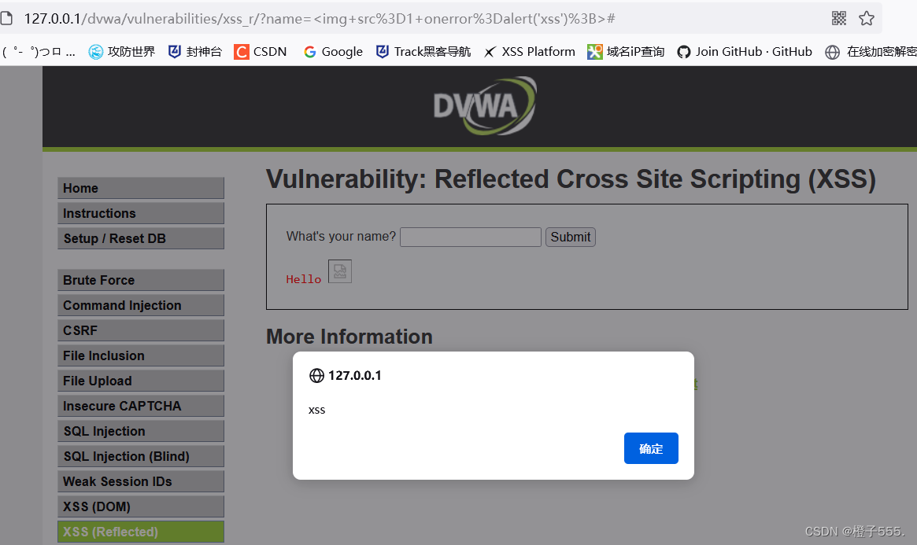Click the broken image icon after Hello
This screenshot has width=917, height=545.
point(340,271)
